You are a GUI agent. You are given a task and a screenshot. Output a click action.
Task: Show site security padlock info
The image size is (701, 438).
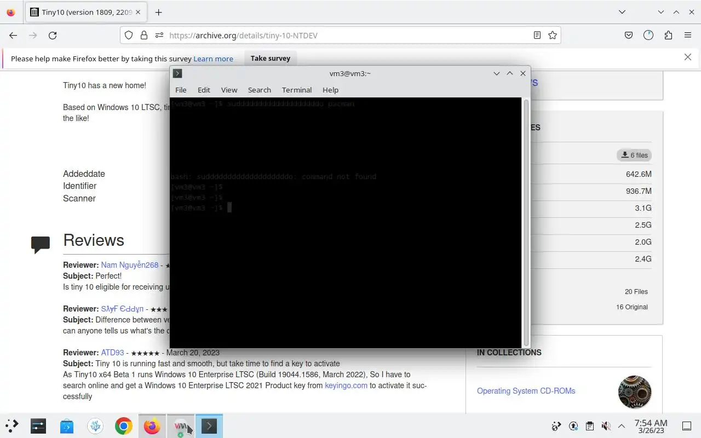(144, 35)
